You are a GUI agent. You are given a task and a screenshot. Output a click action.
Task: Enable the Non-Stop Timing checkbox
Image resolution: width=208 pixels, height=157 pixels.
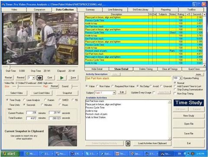175,94
